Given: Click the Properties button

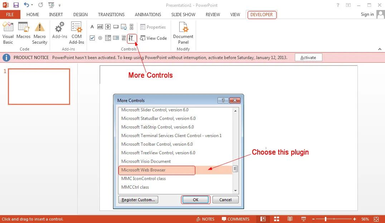Looking at the screenshot, I should click(x=153, y=27).
